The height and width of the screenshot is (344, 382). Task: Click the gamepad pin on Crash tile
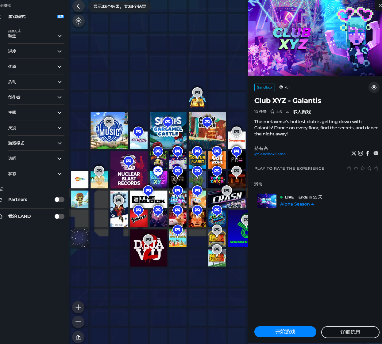(227, 191)
